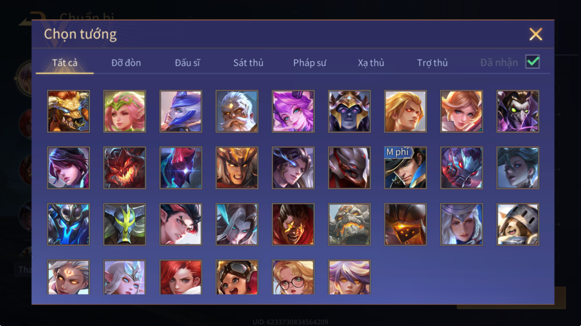
Task: Toggle the Đã nhận checkbox
Action: (x=532, y=62)
